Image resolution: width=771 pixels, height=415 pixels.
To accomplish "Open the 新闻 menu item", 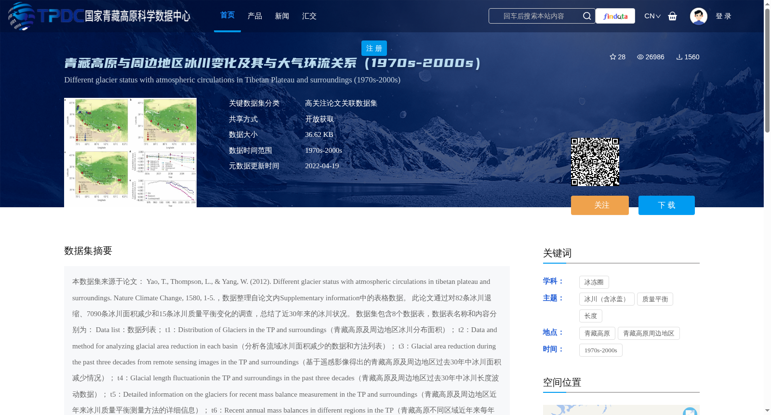I will pos(282,16).
